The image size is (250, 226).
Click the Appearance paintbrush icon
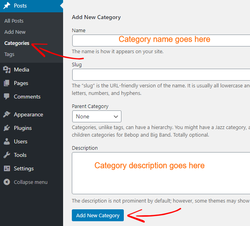tap(7, 114)
